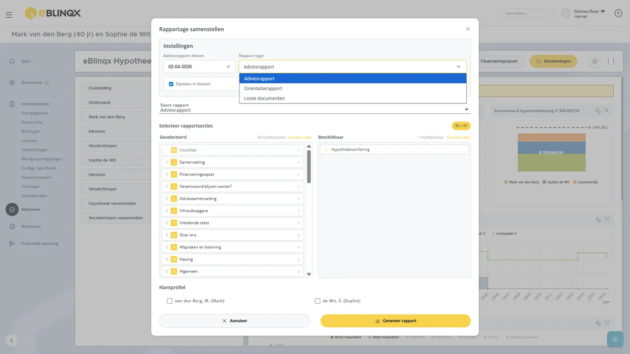Click the Annuleer button

(x=235, y=321)
